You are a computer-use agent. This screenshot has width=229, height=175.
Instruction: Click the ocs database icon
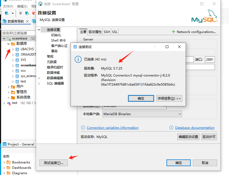pyautogui.click(x=17, y=71)
